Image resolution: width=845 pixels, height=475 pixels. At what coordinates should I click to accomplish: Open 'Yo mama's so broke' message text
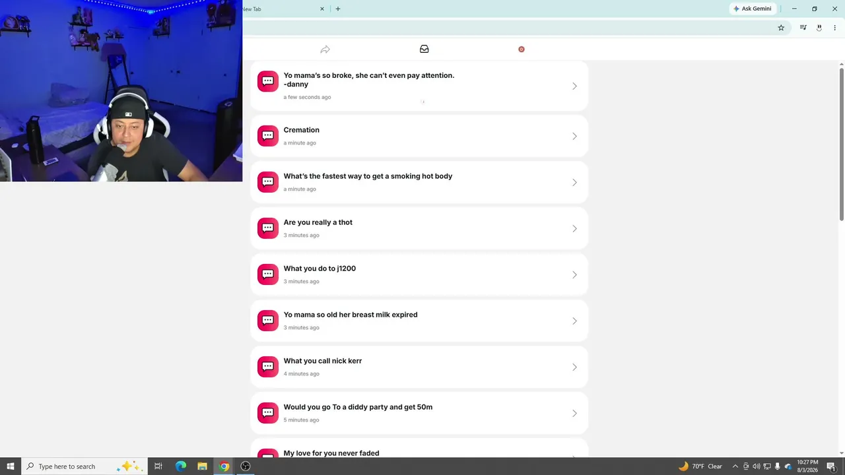369,80
